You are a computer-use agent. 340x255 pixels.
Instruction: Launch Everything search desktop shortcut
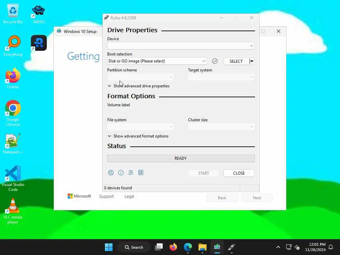click(x=13, y=46)
